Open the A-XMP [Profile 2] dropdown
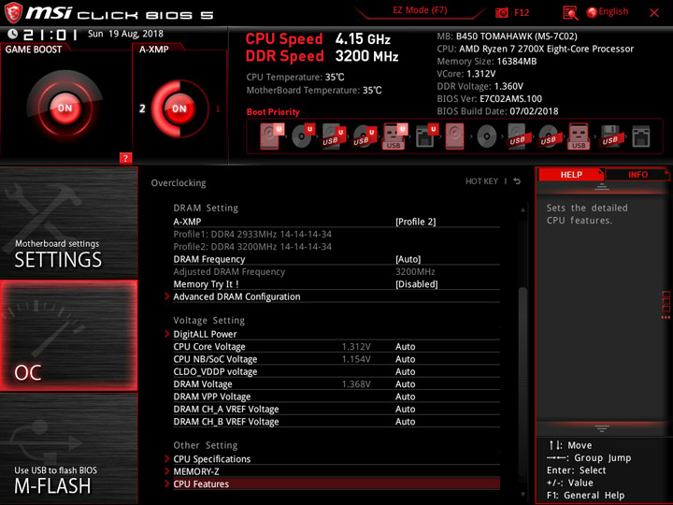This screenshot has height=505, width=673. [x=415, y=222]
